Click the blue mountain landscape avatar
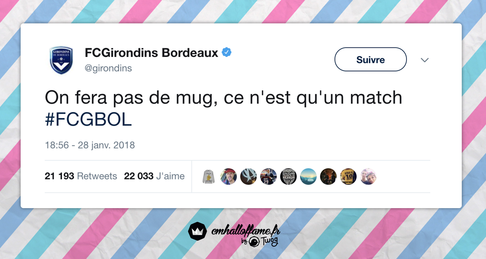The height and width of the screenshot is (259, 486). click(308, 177)
